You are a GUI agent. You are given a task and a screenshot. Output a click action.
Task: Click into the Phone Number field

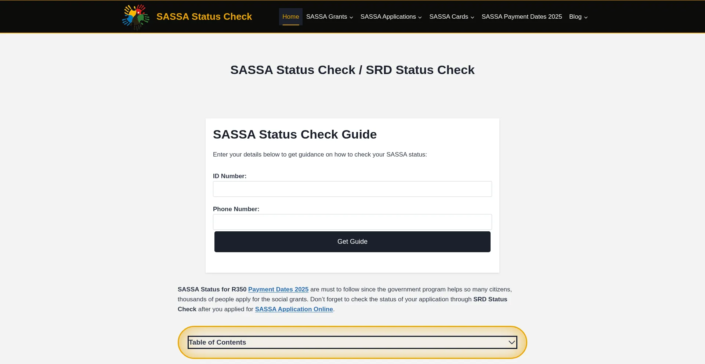tap(352, 222)
